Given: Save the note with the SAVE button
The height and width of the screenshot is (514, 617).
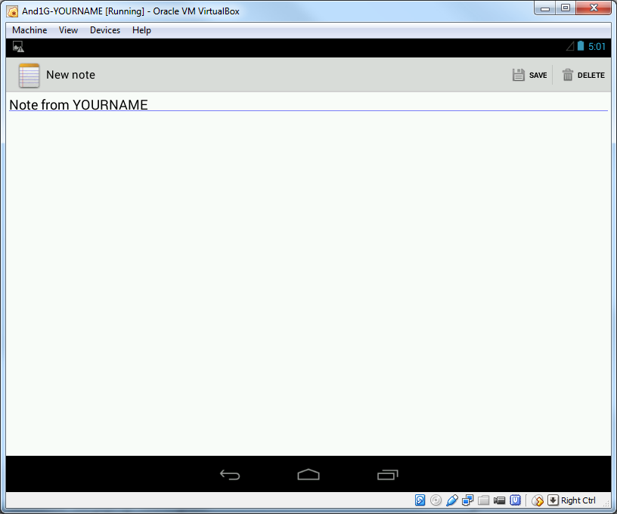Looking at the screenshot, I should 529,75.
